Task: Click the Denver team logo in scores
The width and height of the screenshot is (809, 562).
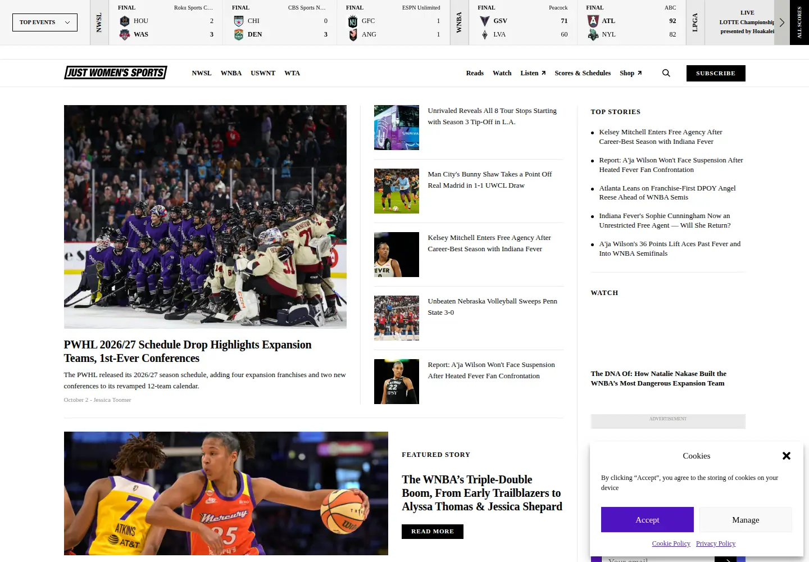Action: click(x=239, y=34)
